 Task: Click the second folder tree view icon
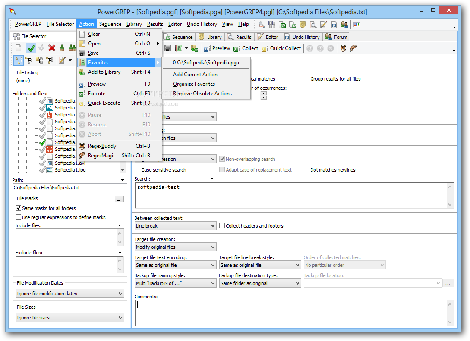coord(29,60)
